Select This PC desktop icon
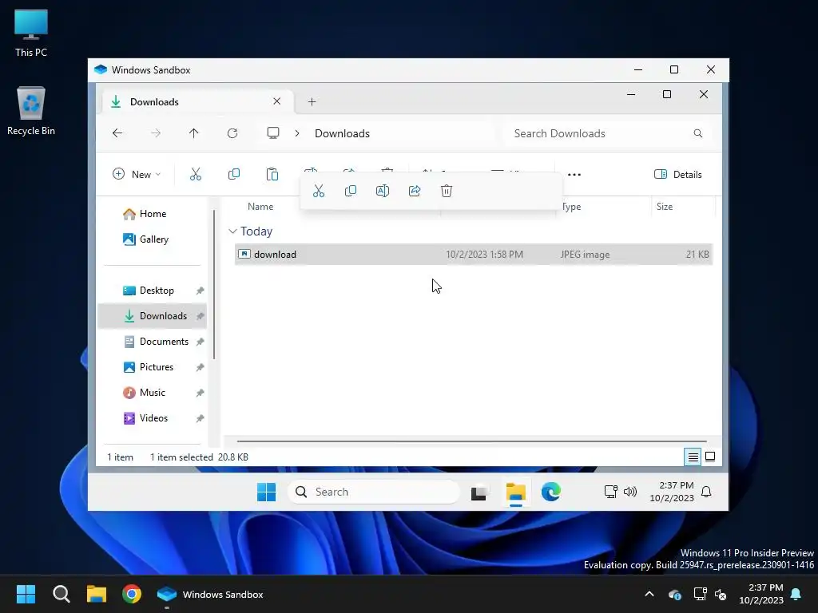The width and height of the screenshot is (818, 613). pyautogui.click(x=31, y=33)
